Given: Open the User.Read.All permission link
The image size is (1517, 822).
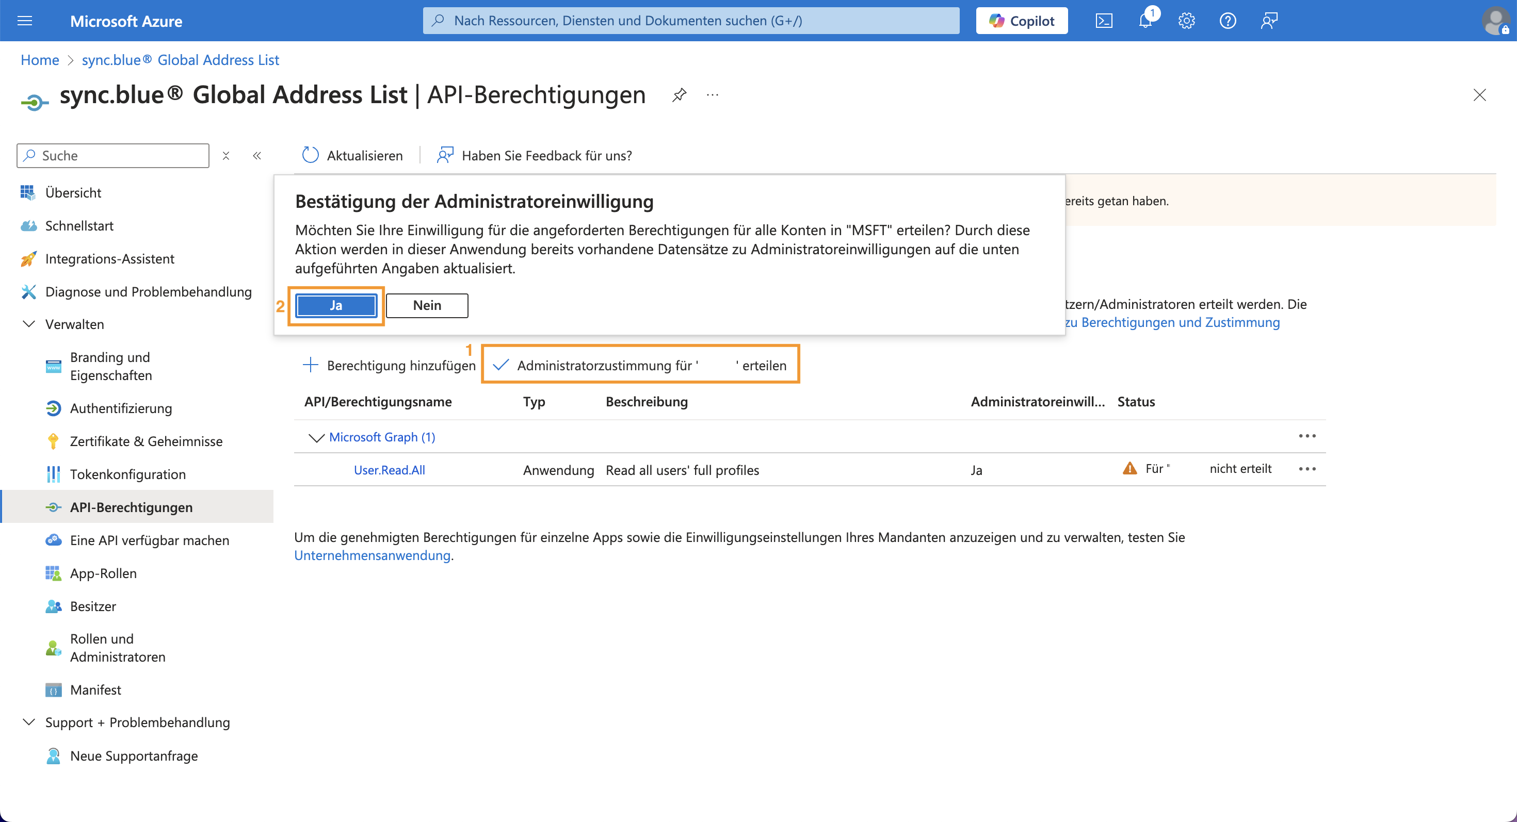Looking at the screenshot, I should (x=389, y=470).
